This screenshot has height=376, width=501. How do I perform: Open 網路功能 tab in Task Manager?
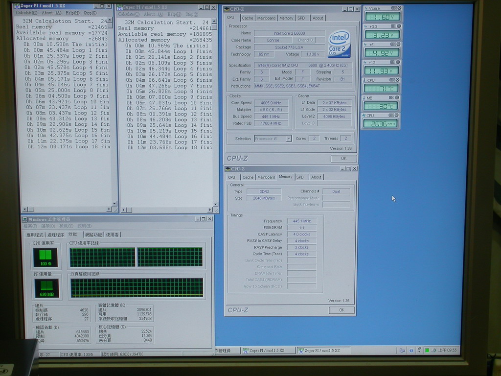coord(93,235)
